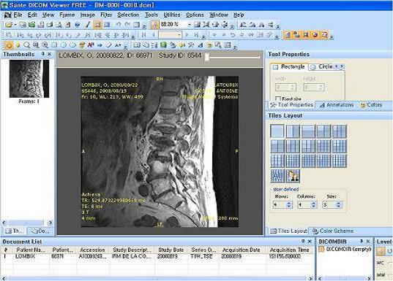The image size is (393, 281).
Task: Open the Filter menu
Action: pyautogui.click(x=106, y=15)
